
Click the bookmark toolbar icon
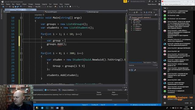click(x=70, y=7)
